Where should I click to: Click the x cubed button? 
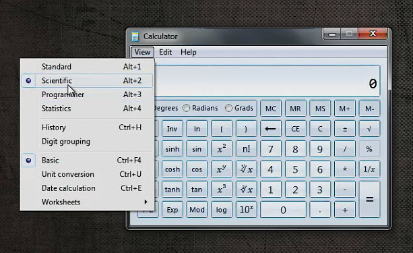[222, 190]
